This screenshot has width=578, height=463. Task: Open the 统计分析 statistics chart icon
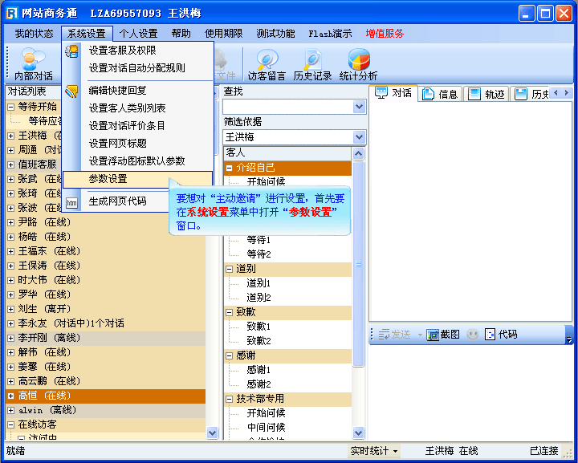[x=358, y=64]
